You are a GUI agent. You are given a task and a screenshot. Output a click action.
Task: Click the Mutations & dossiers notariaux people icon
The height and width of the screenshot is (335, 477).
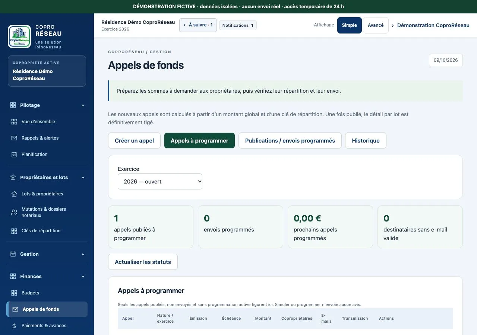14,212
